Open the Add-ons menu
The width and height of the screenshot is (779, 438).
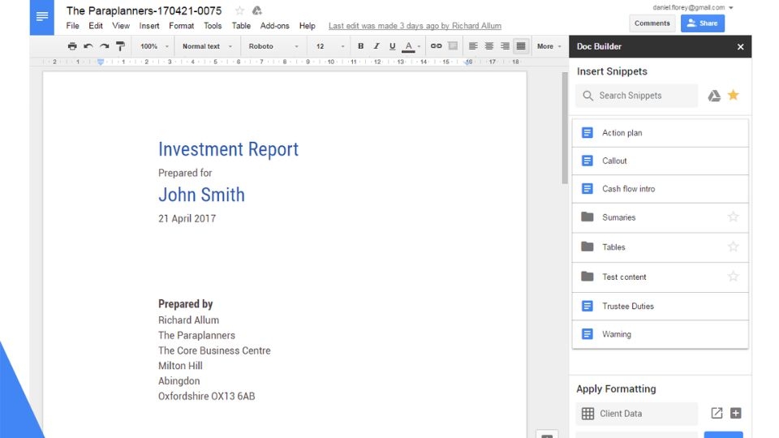point(275,26)
